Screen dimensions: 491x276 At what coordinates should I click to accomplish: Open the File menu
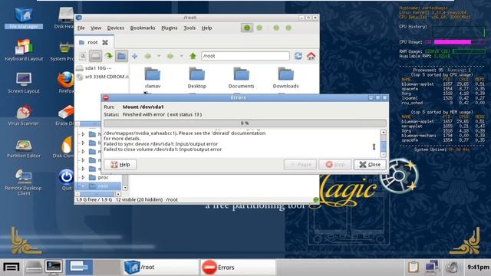pyautogui.click(x=81, y=28)
